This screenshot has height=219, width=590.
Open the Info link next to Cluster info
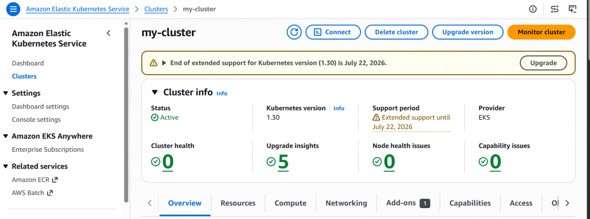[x=222, y=94]
